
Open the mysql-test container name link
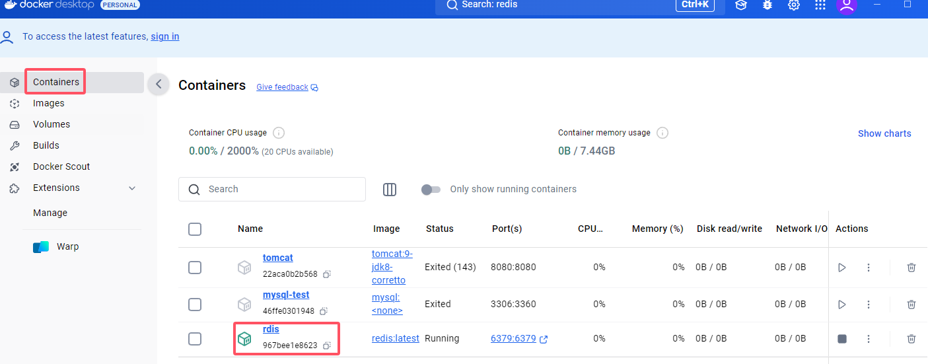pyautogui.click(x=286, y=295)
